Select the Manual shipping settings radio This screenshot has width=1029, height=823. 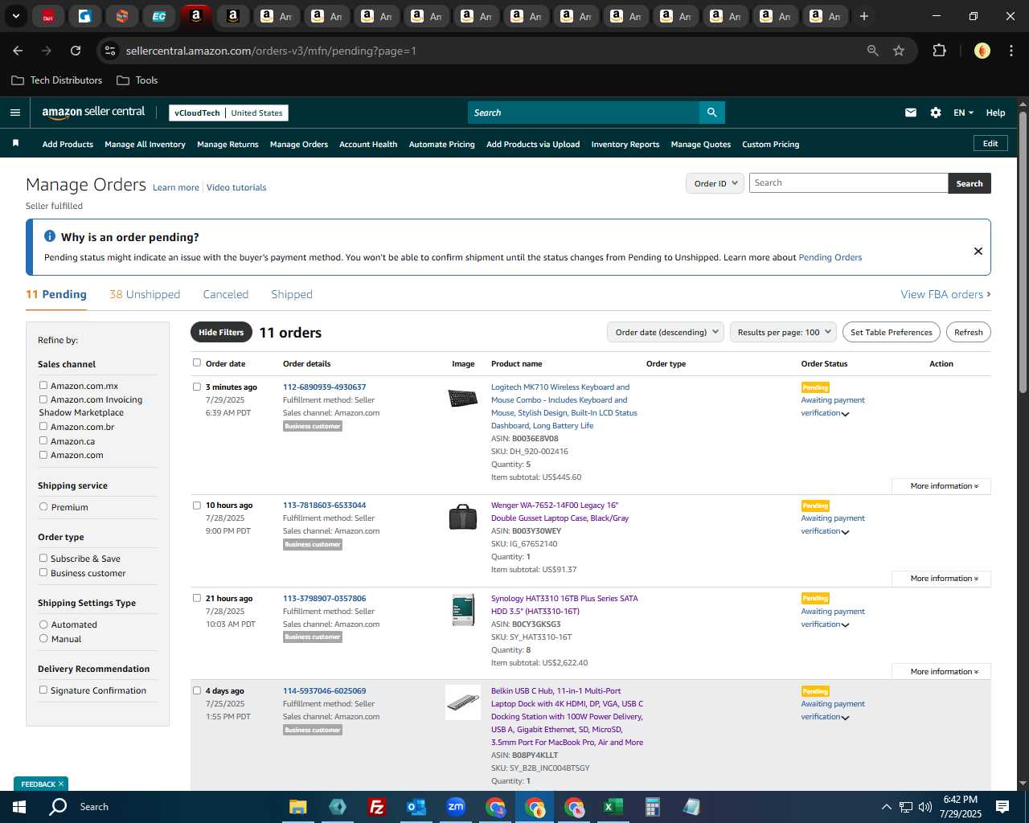[x=43, y=639]
